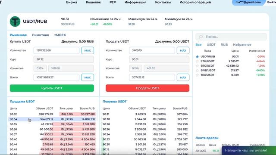
Task: Click sell order at price 90.34
Action: (52, 119)
